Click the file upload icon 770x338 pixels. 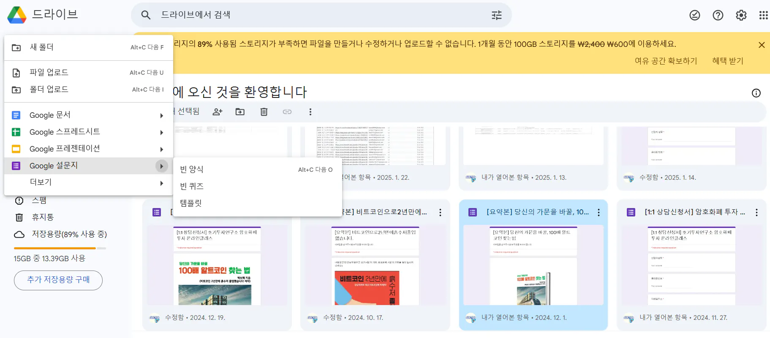(16, 73)
